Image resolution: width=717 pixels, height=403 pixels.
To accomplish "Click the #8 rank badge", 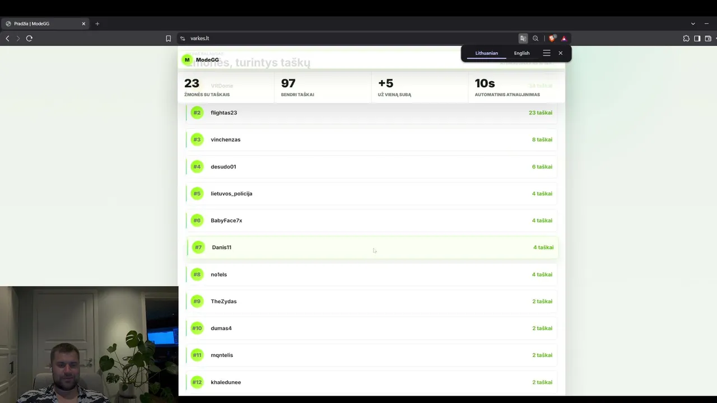I will (197, 274).
